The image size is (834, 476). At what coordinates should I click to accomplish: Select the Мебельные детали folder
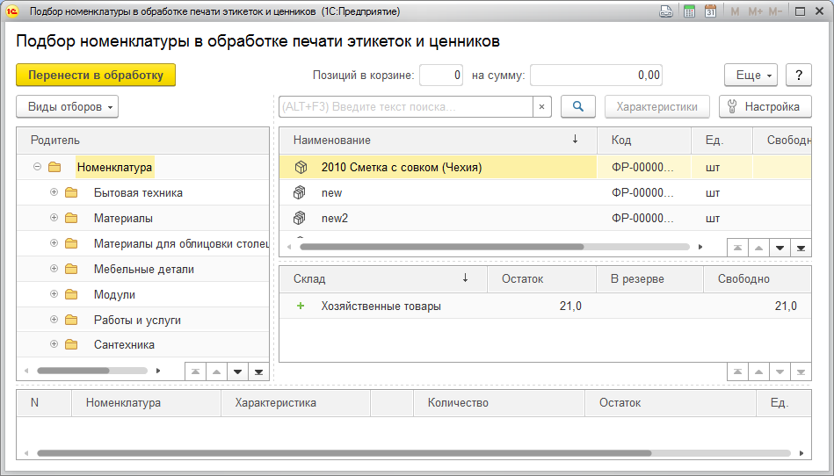[x=144, y=269]
